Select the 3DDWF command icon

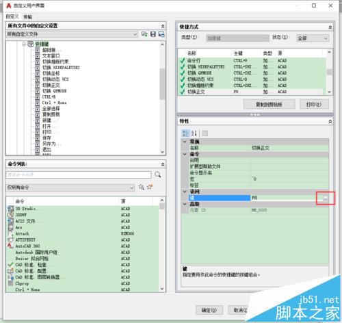point(10,215)
